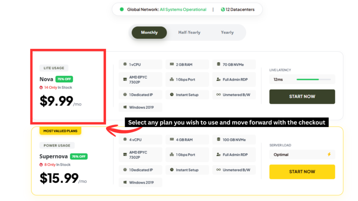Select the Instant Setup clock icon
The width and height of the screenshot is (358, 201).
172,95
